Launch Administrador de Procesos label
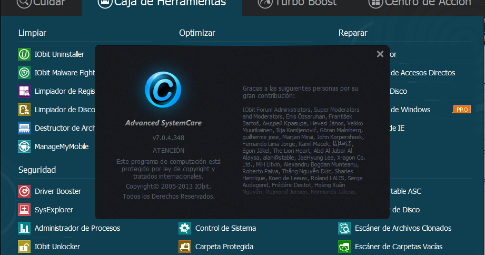 pos(77,228)
